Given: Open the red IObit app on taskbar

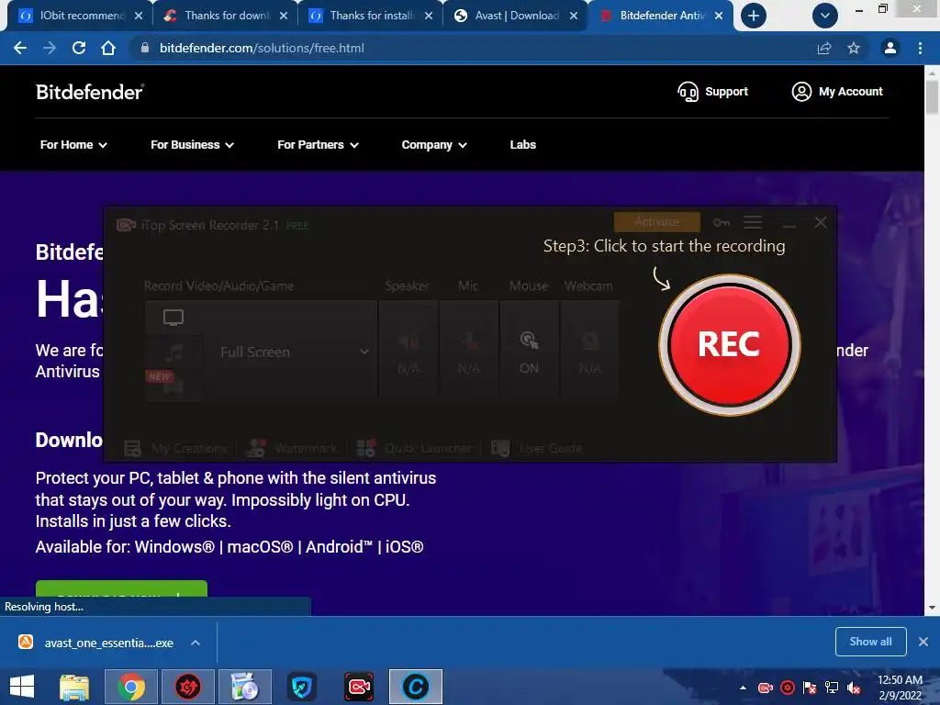Looking at the screenshot, I should [187, 687].
